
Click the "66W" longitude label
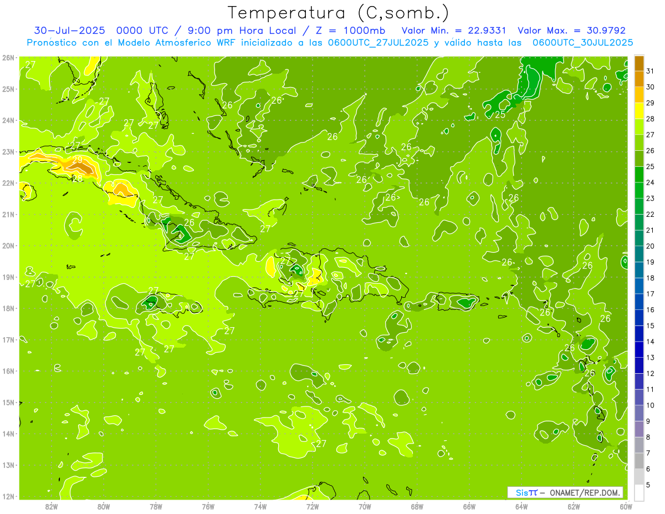coord(469,506)
